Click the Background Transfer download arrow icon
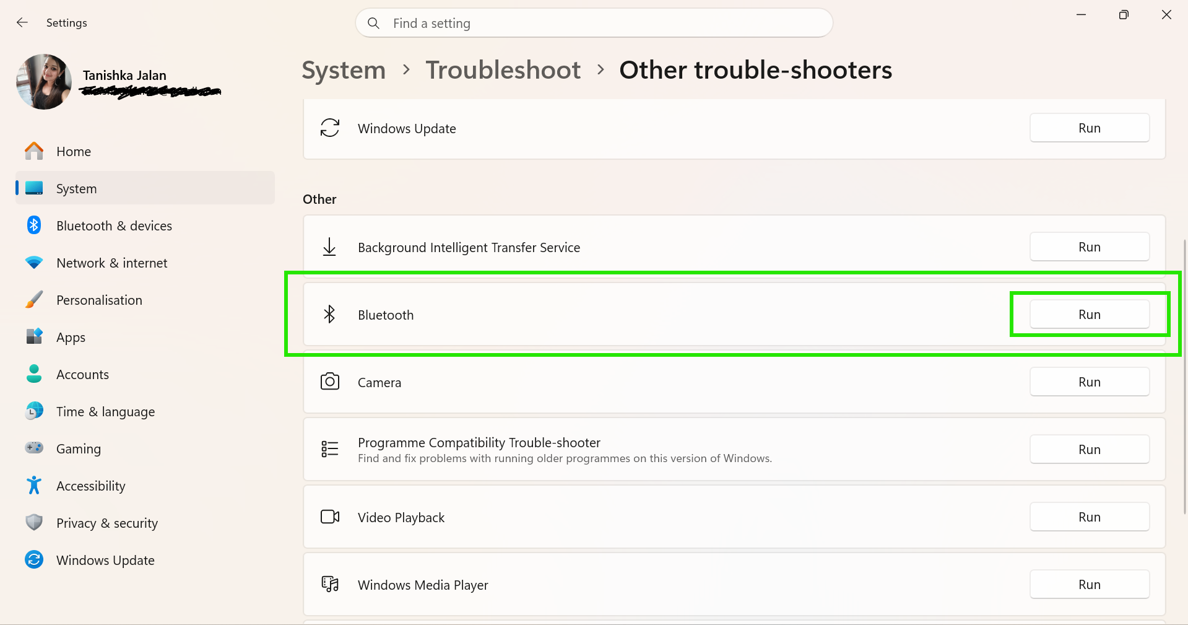Viewport: 1188px width, 625px height. coord(329,247)
